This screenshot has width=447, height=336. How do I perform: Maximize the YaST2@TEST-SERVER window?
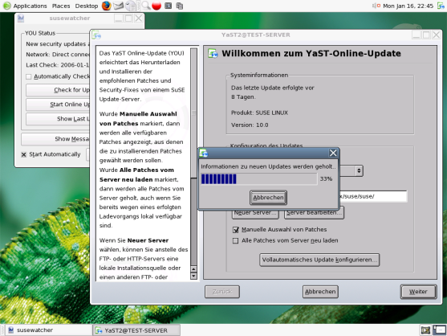click(426, 35)
